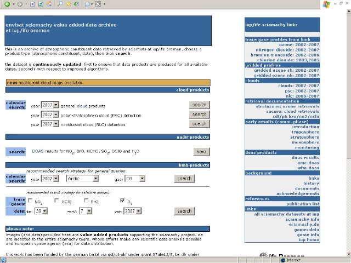The width and height of the screenshot is (351, 263).
Task: Open the Back button history dropdown arrow
Action: tap(13, 4)
